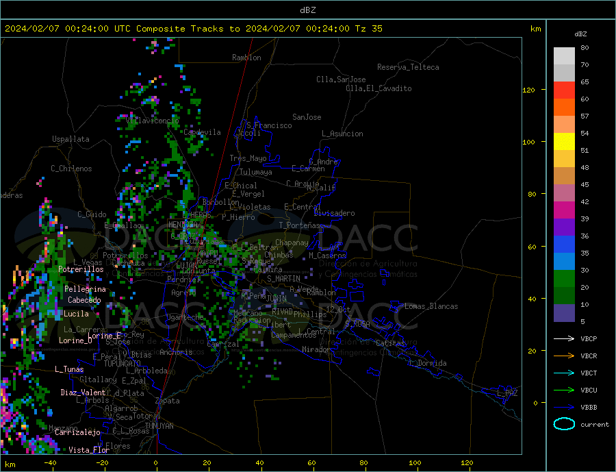Click the '42' value on dBZ scale
The image size is (616, 472).
pyautogui.click(x=585, y=202)
